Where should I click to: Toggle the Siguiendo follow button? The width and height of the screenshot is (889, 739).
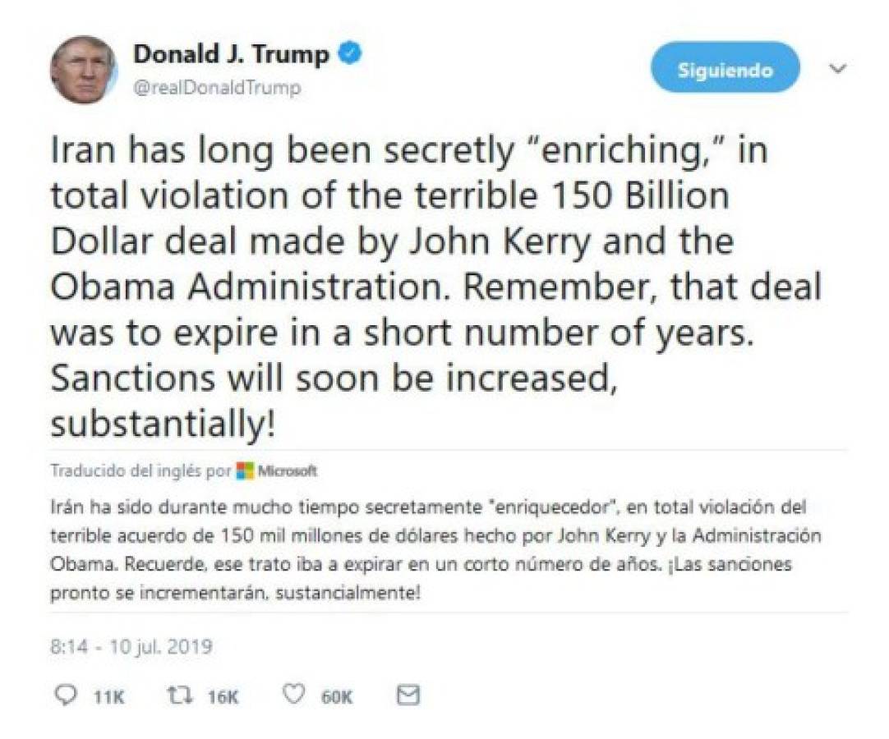(725, 70)
